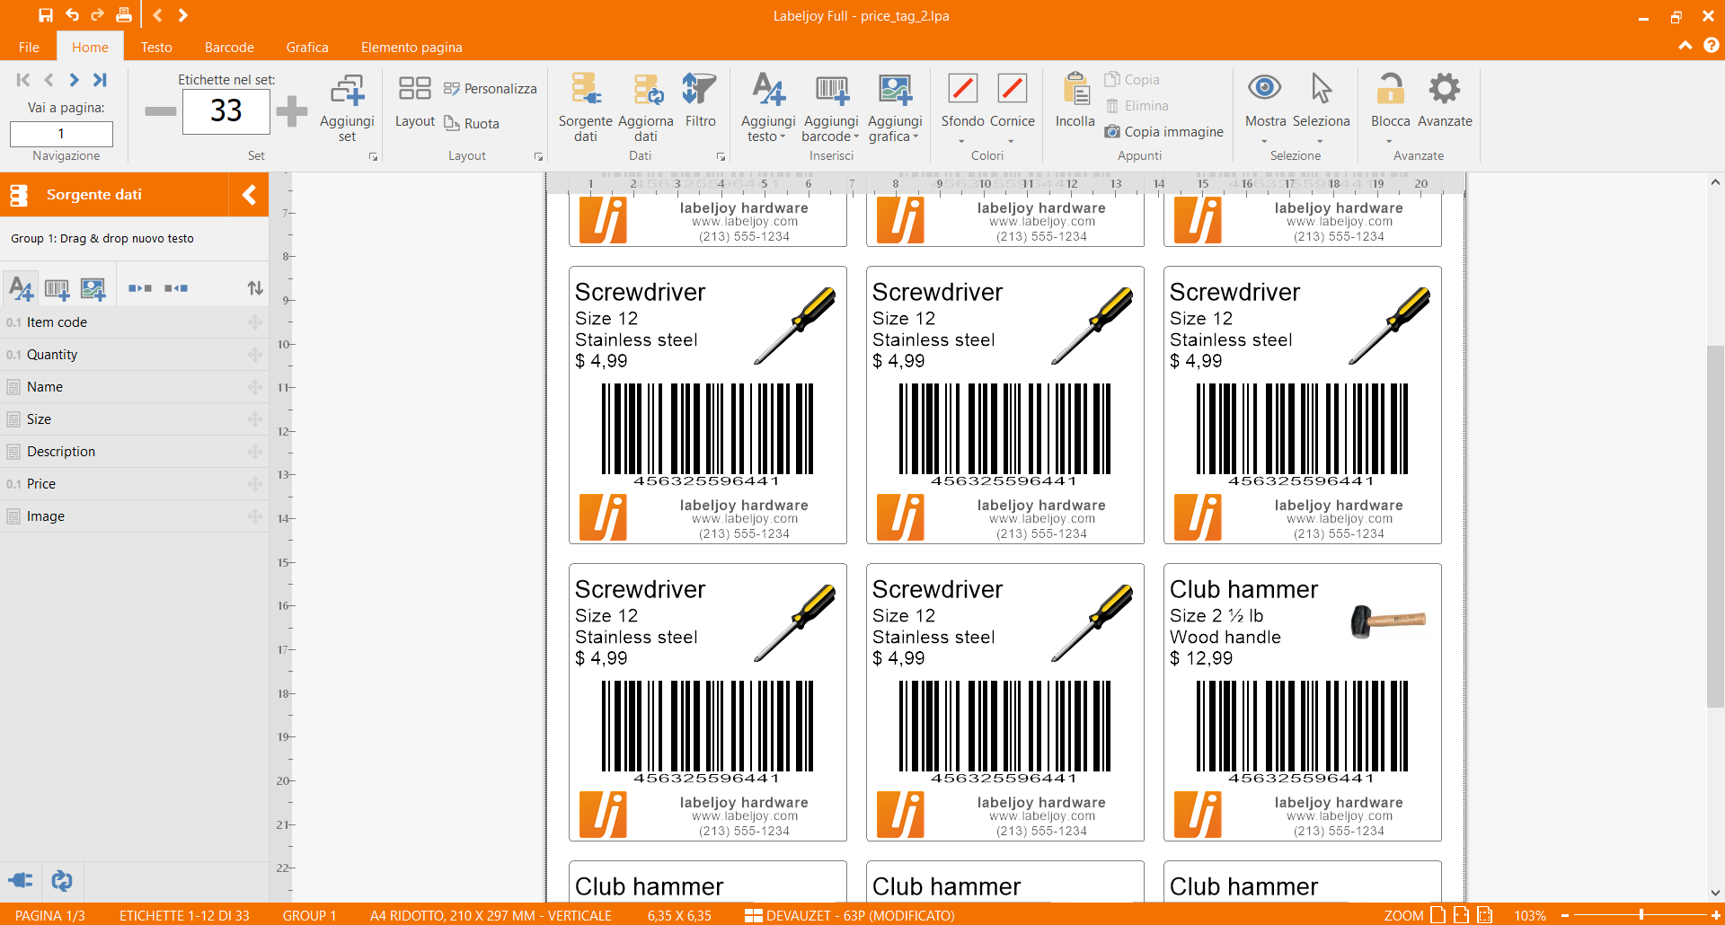Screen dimensions: 1725x925
Task: Expand Dati group dialog launcher
Action: [x=721, y=157]
